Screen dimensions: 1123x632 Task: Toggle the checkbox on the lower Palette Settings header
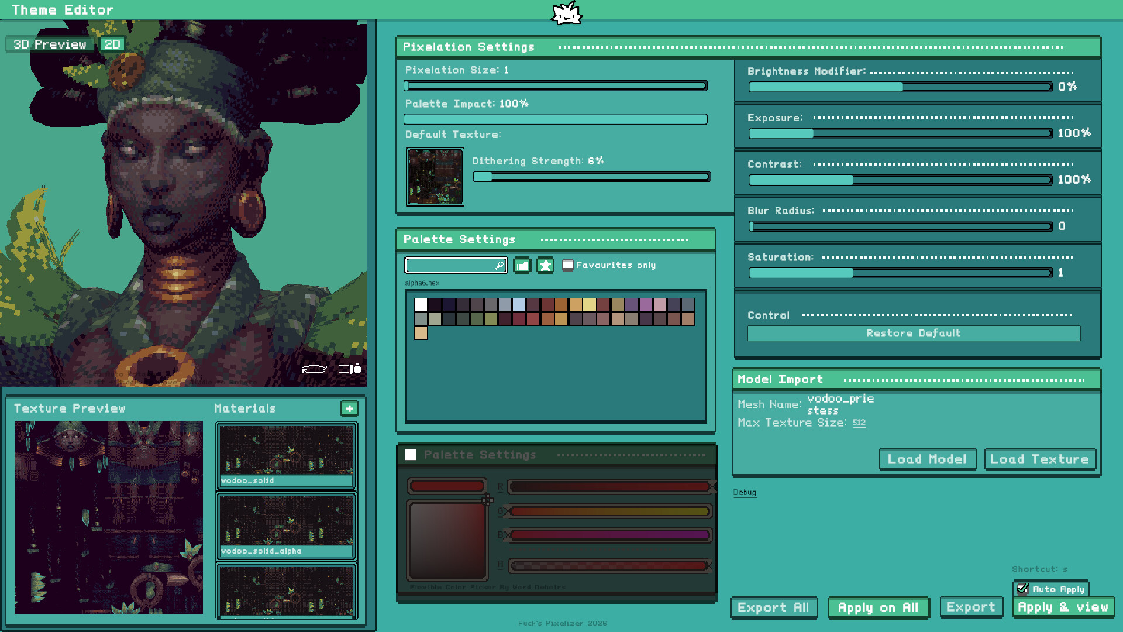411,455
